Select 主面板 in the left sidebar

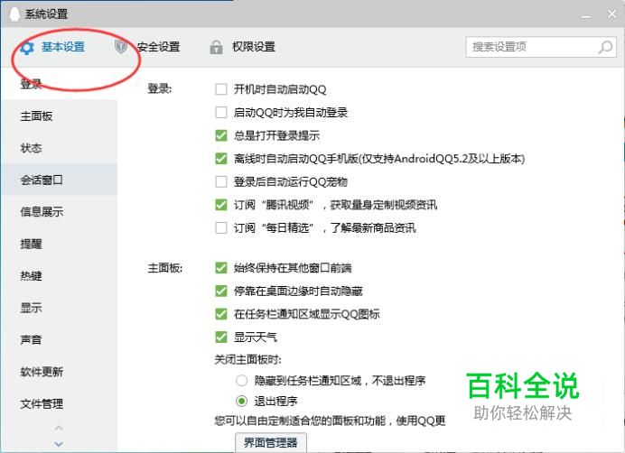pos(59,116)
